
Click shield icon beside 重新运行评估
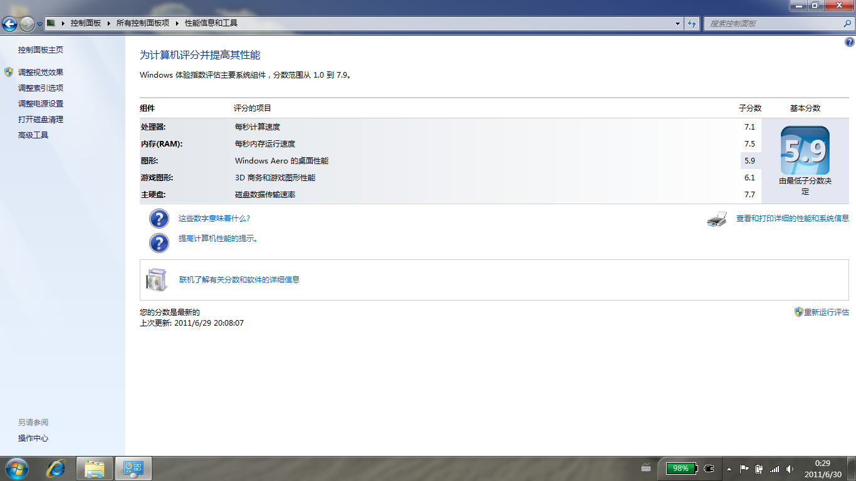(x=799, y=312)
